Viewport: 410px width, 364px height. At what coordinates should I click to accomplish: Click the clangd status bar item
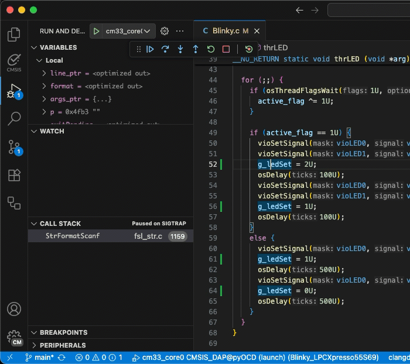(399, 357)
